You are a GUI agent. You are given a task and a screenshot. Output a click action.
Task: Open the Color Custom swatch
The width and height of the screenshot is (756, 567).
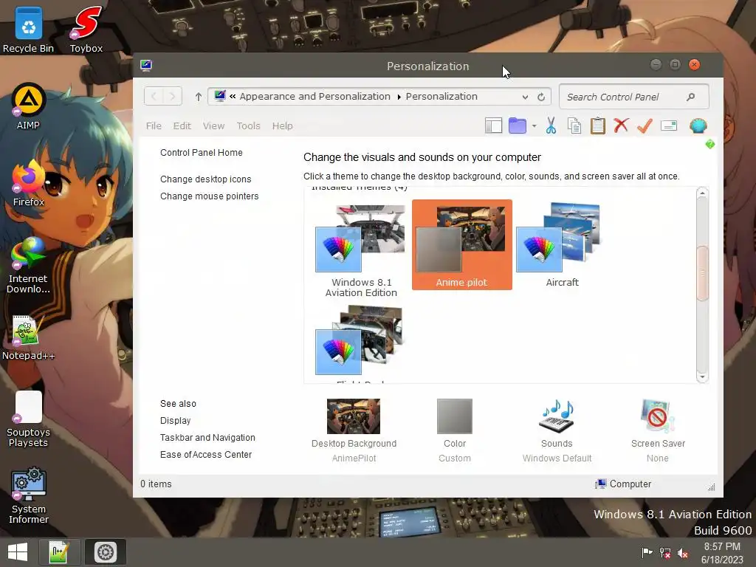pos(455,430)
